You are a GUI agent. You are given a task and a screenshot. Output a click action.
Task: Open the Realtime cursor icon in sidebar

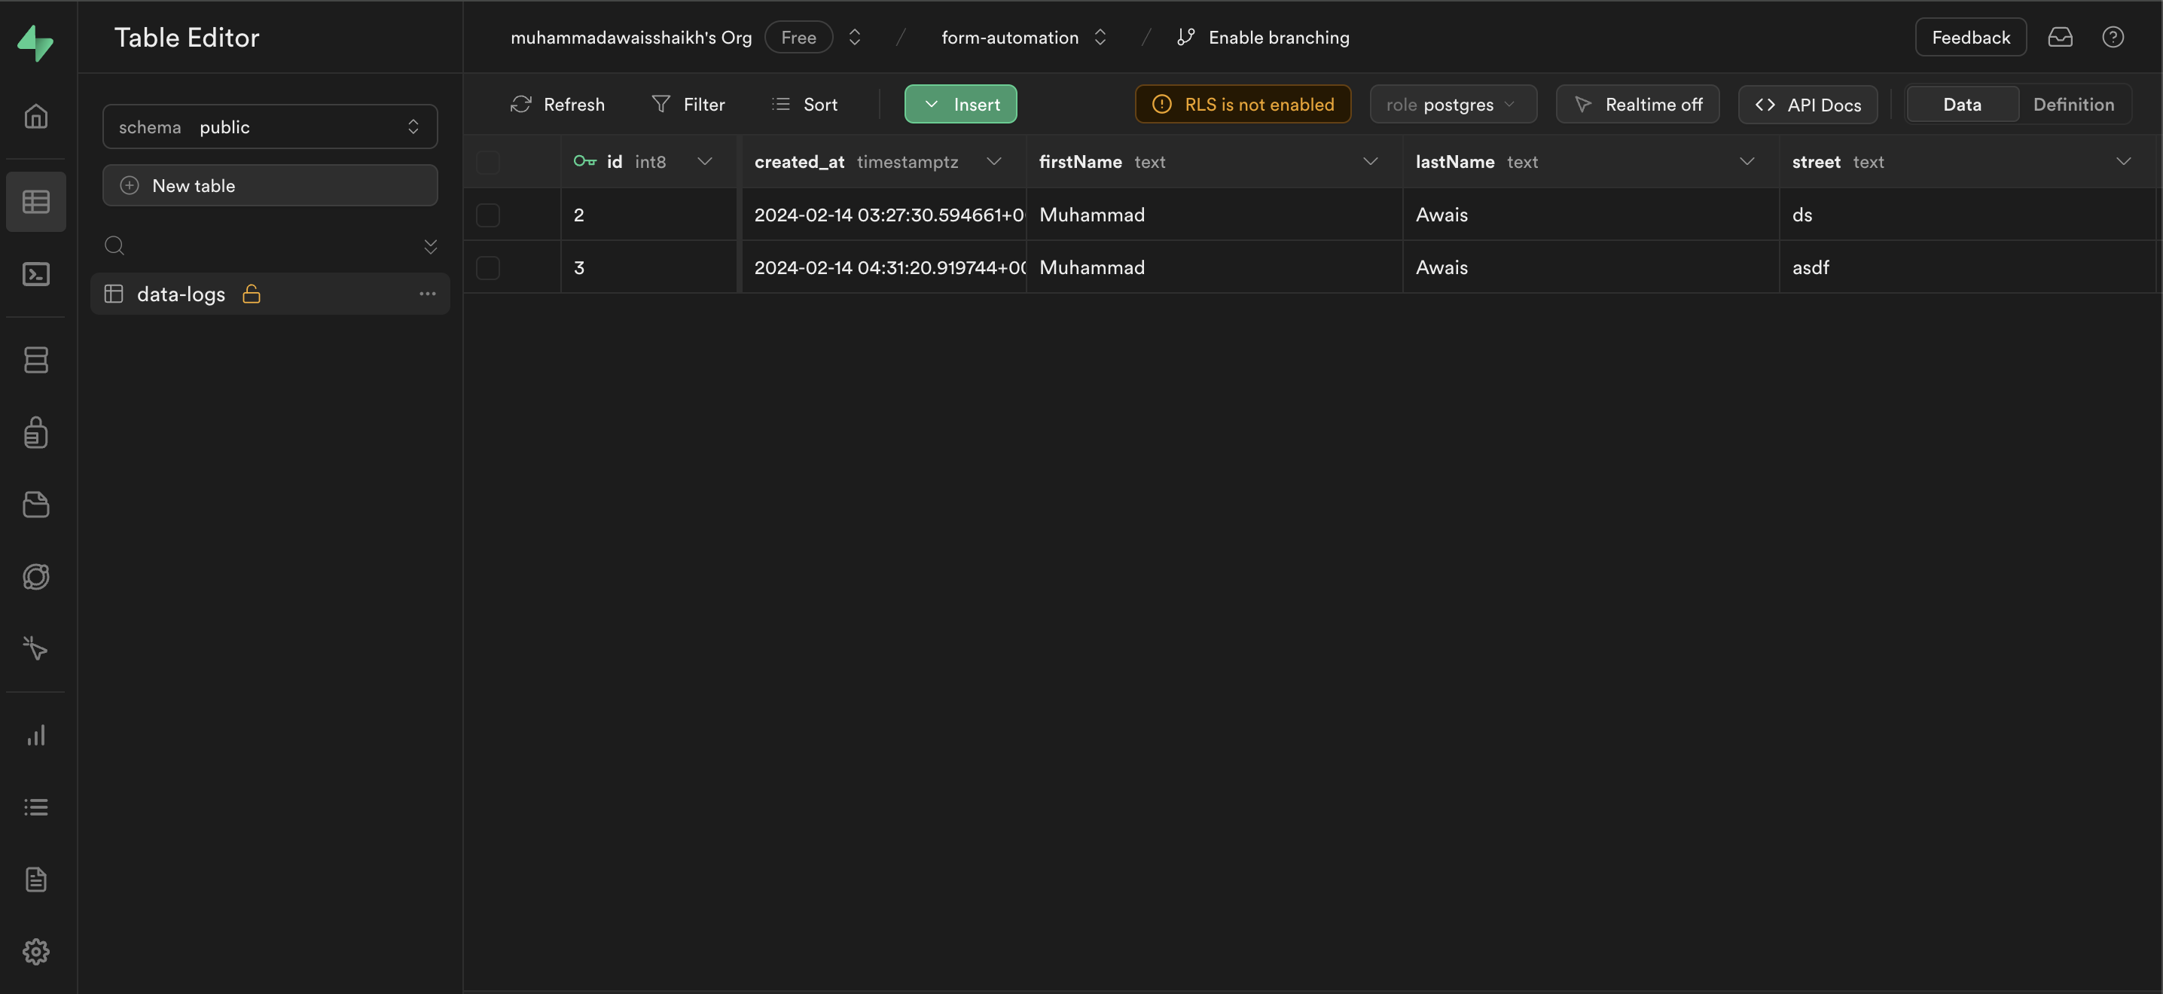click(x=36, y=648)
